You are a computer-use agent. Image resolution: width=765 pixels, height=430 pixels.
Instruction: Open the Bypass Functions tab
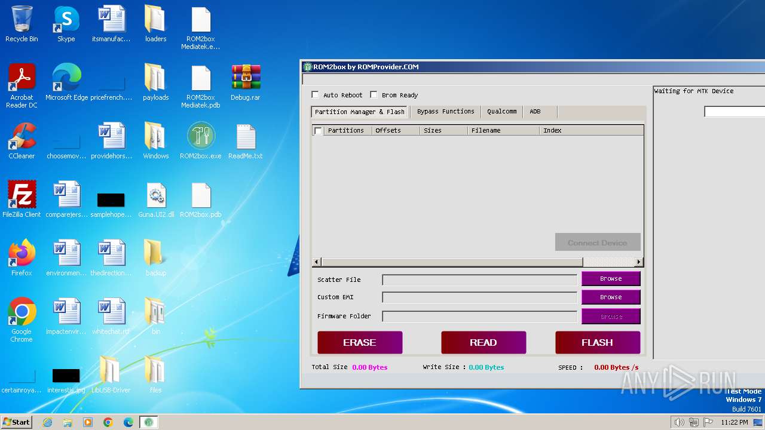[x=446, y=112]
